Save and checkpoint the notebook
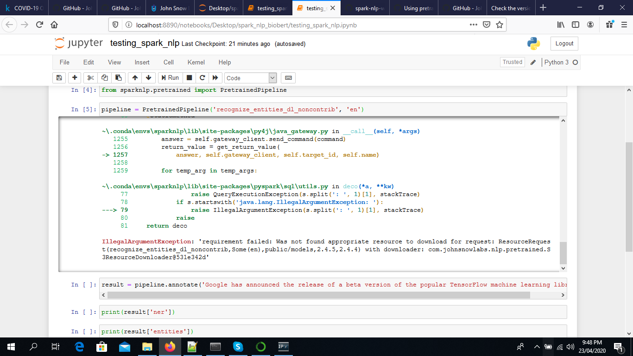Screen dimensions: 633x356 [59, 78]
